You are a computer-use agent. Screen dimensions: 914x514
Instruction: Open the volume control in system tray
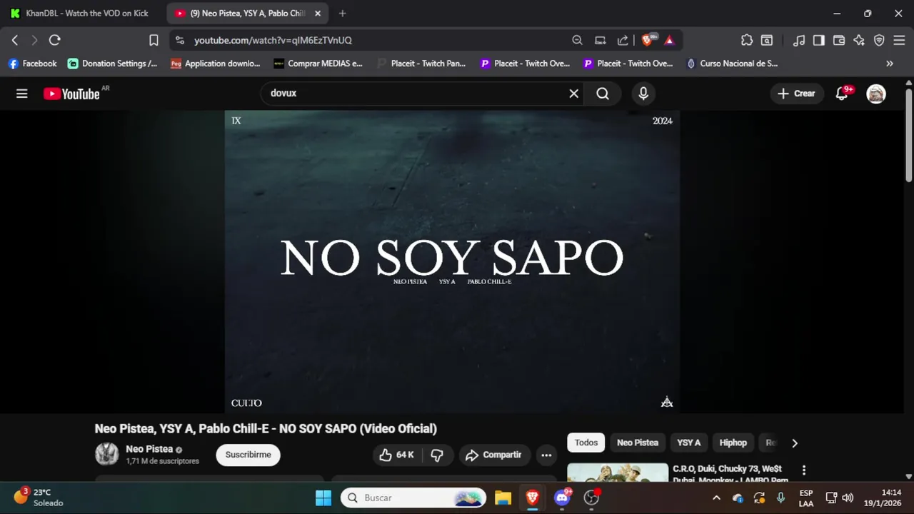[x=848, y=498]
